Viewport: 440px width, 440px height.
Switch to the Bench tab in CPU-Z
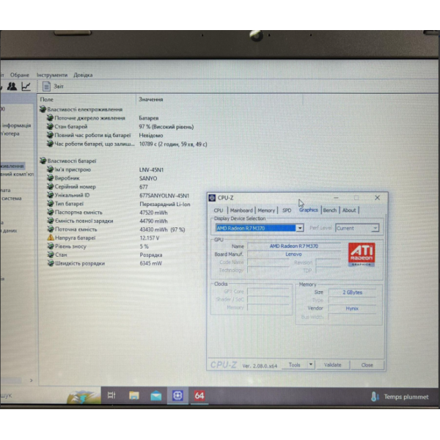click(330, 210)
